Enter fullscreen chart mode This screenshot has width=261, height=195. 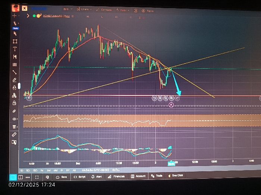[x=37, y=177]
